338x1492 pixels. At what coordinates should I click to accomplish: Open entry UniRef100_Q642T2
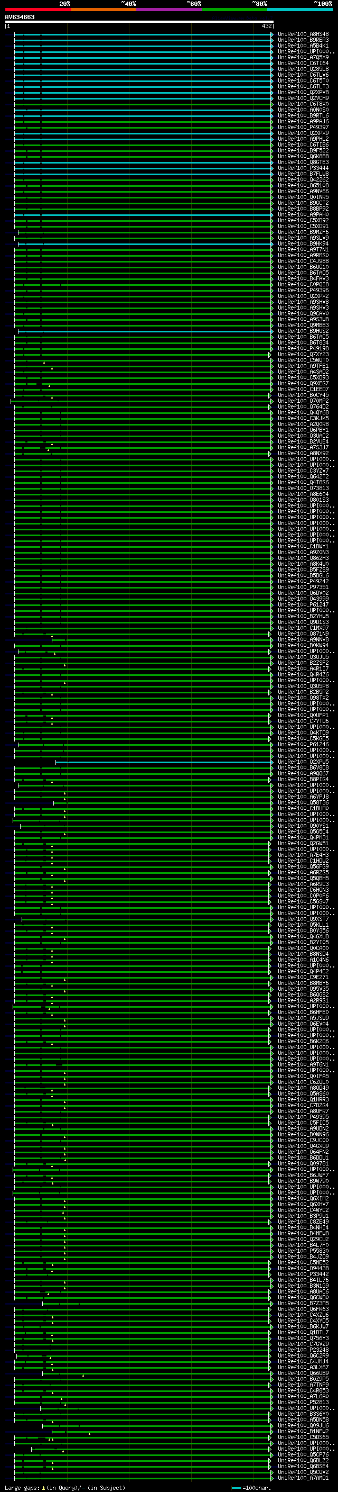point(303,477)
